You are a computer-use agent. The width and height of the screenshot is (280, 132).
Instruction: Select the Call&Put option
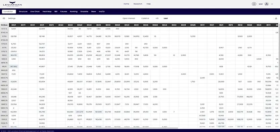pyautogui.click(x=145, y=18)
